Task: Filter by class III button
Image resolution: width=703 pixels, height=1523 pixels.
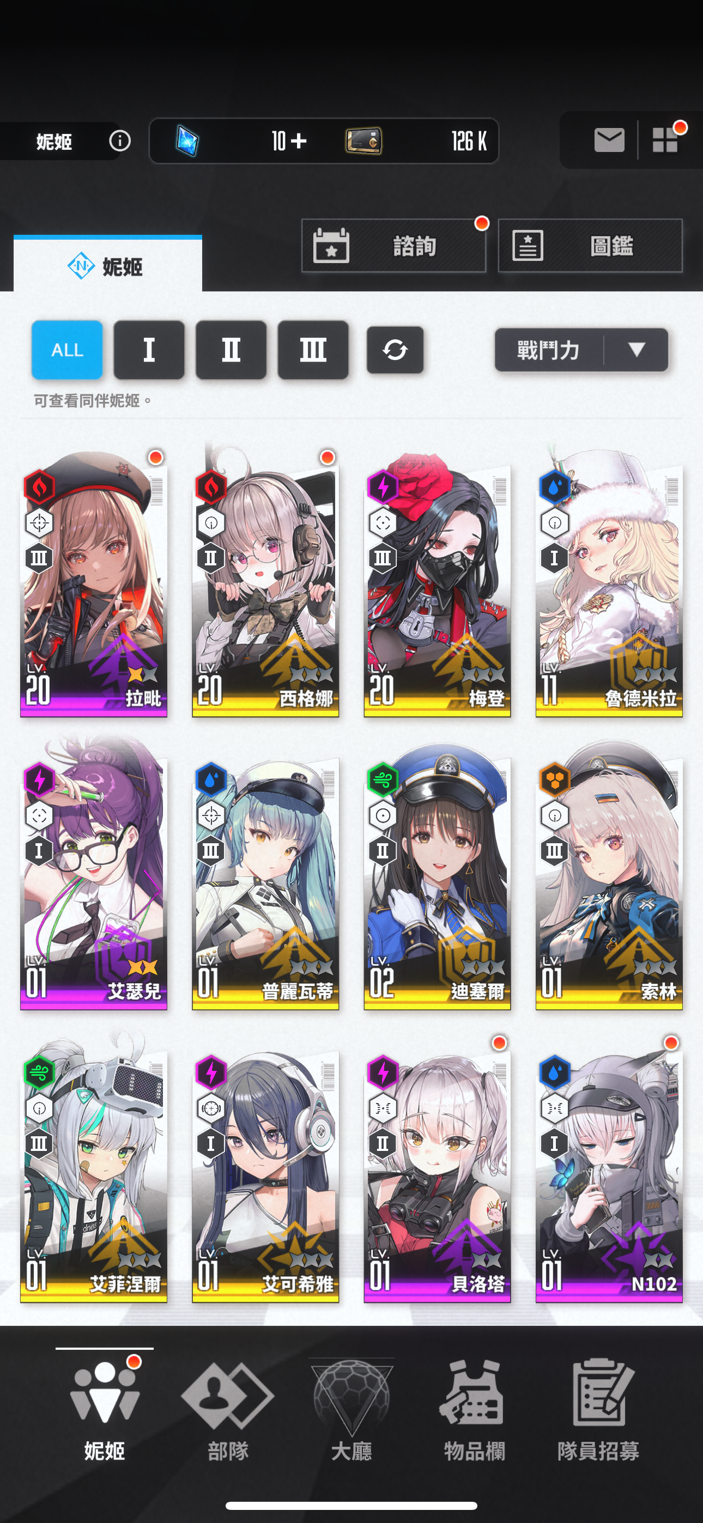Action: [313, 350]
